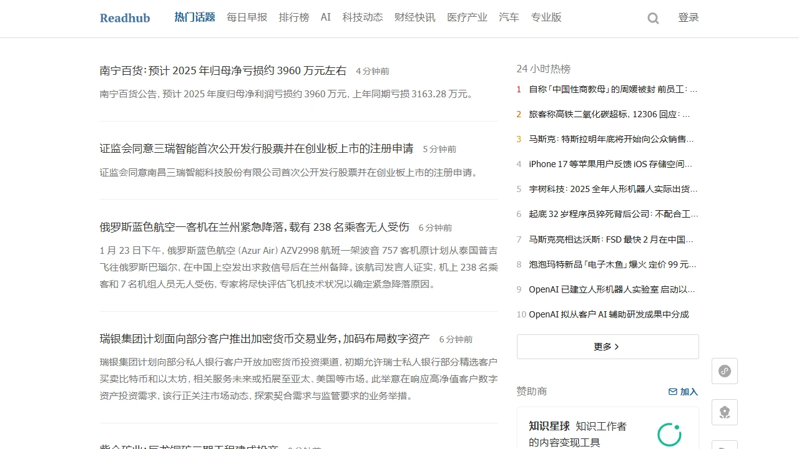This screenshot has width=799, height=449.
Task: Click the 财经快讯 navigation item
Action: click(x=414, y=17)
